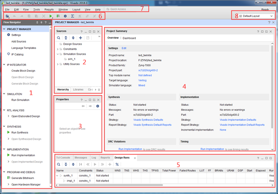Select sim_1 under Simulation Sources
Image resolution: width=278 pixels, height=194 pixels.
tap(71, 59)
